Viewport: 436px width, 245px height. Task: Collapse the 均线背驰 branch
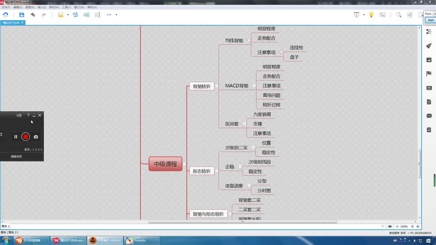[249, 40]
